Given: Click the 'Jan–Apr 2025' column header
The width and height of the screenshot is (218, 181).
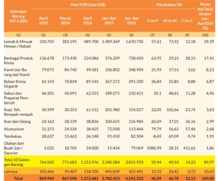Looking at the screenshot, I should (x=109, y=20).
